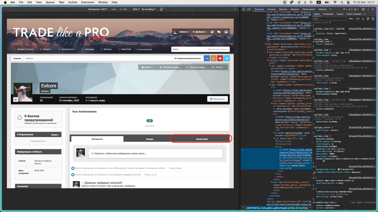Click the change profile photo icon on avatar
Viewport: 378px width, 212px height.
(x=16, y=100)
